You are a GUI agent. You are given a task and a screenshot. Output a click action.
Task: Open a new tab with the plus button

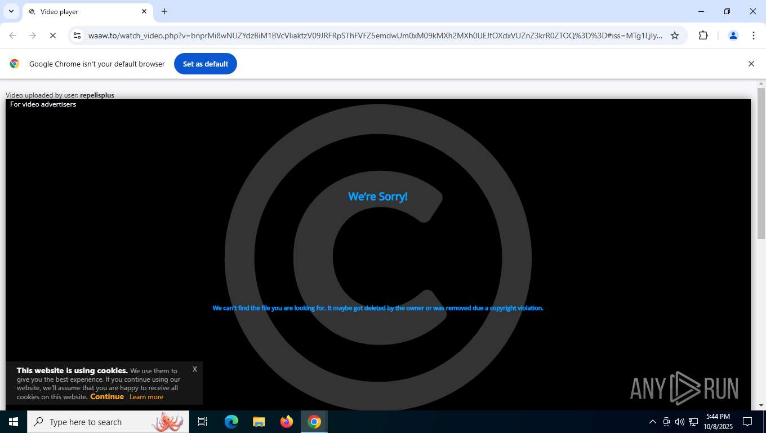pyautogui.click(x=164, y=11)
